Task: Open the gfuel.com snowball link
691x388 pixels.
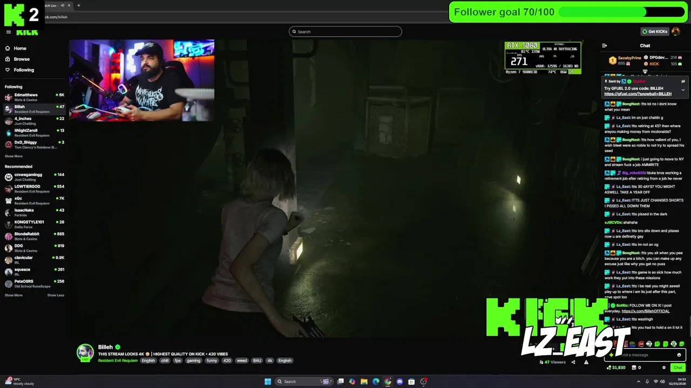Action: [638, 94]
